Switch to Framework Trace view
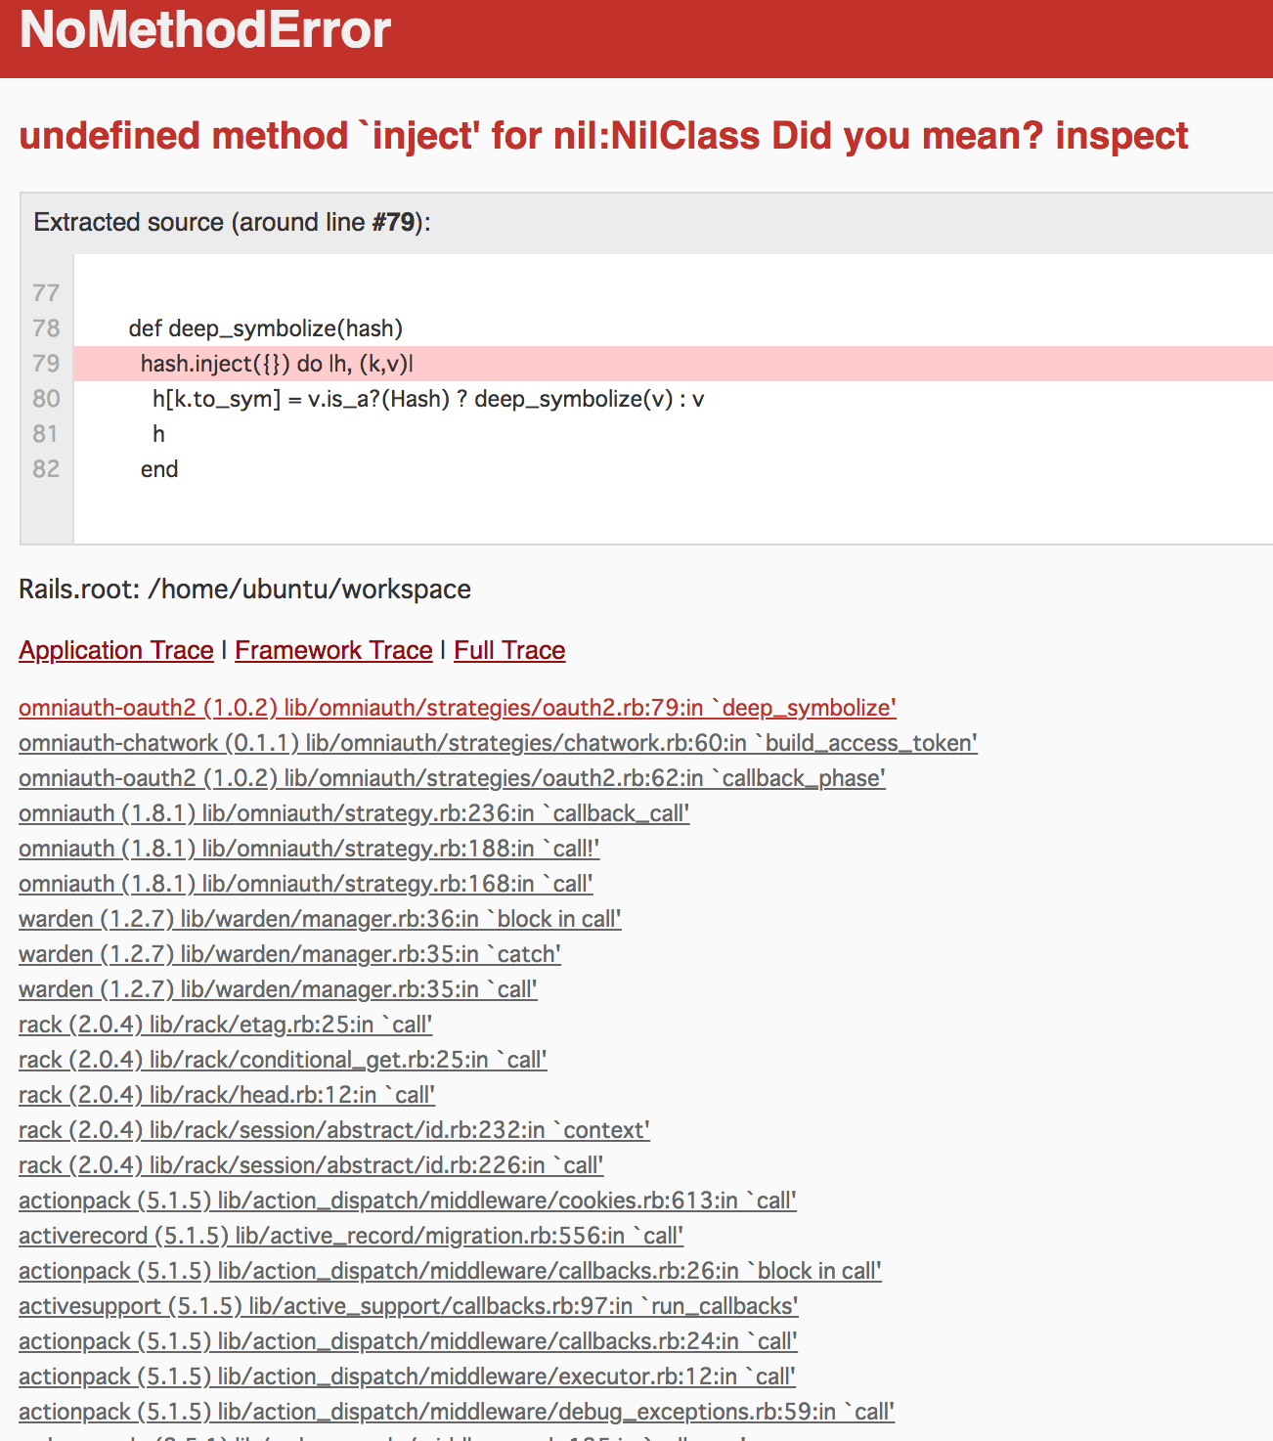This screenshot has height=1441, width=1273. (x=333, y=651)
